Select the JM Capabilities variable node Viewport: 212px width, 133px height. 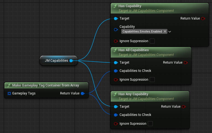tap(56, 61)
